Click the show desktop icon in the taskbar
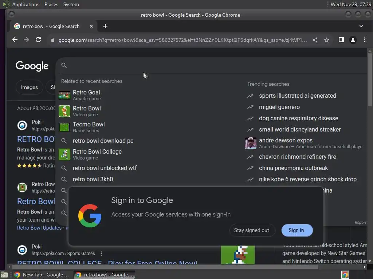This screenshot has width=373, height=279. tap(4, 275)
